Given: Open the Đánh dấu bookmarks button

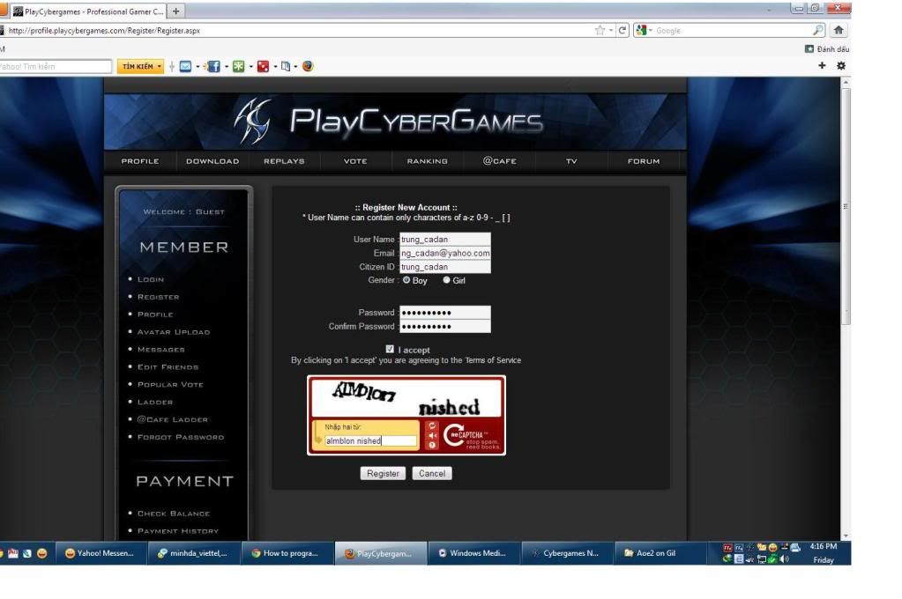Looking at the screenshot, I should (x=827, y=48).
